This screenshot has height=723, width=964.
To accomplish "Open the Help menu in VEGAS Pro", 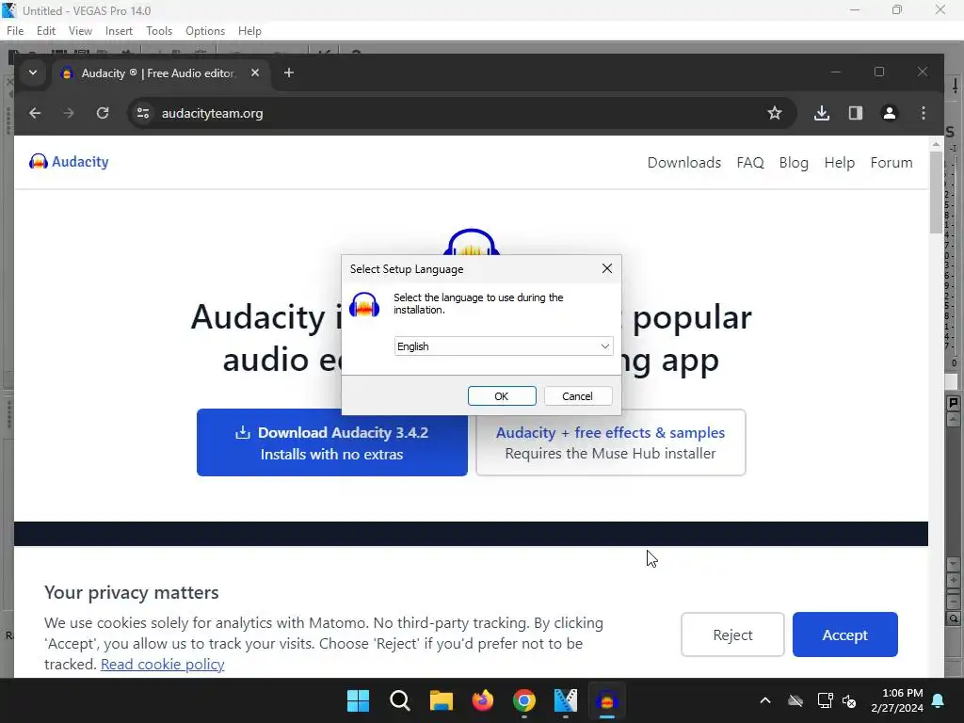I will tap(249, 31).
